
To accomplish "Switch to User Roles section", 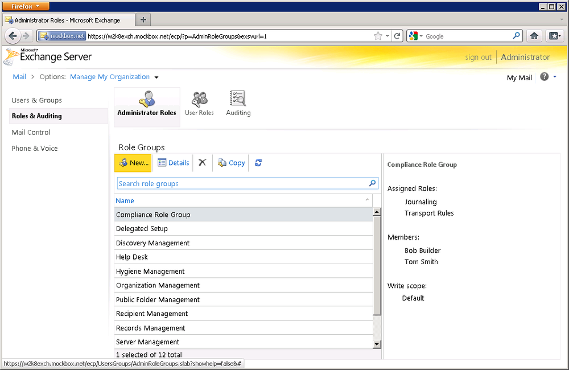I will [x=199, y=104].
